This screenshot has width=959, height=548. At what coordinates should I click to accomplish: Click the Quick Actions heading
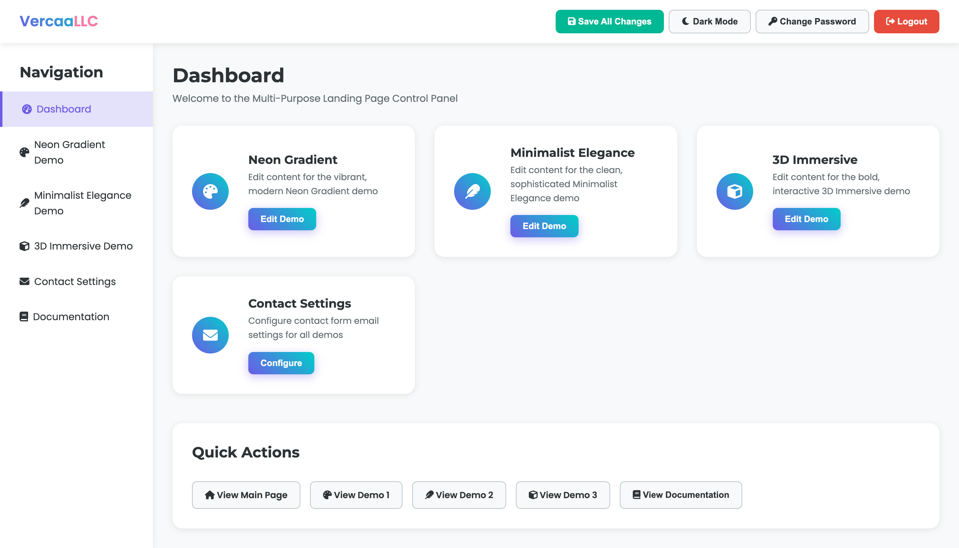(x=246, y=452)
